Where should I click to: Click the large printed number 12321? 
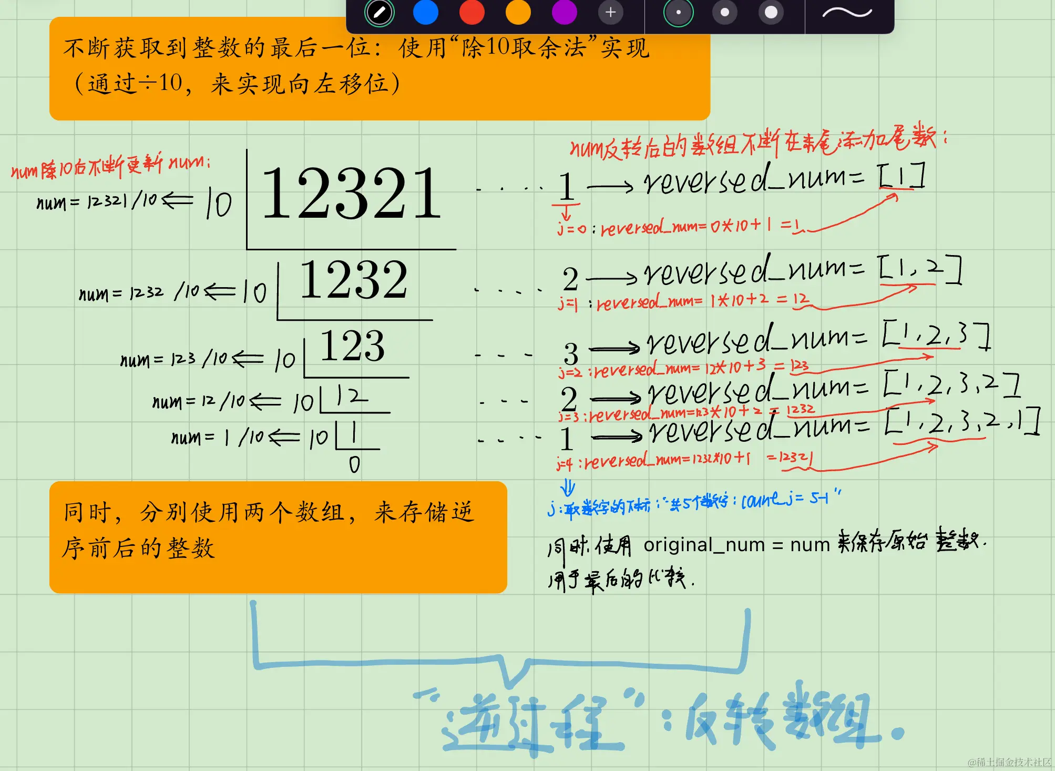coord(351,194)
